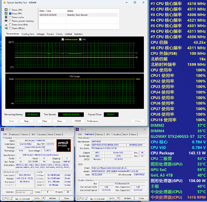Click the AIDA64 flame icon in the title bar
This screenshot has width=207, height=202.
click(x=4, y=3)
